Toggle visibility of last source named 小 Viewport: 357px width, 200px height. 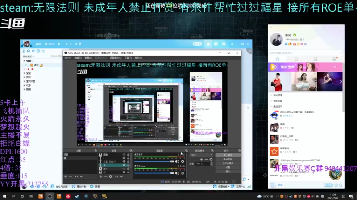pos(124,172)
